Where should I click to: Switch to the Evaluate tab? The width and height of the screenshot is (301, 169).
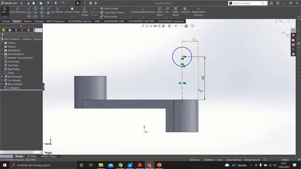tap(39, 21)
